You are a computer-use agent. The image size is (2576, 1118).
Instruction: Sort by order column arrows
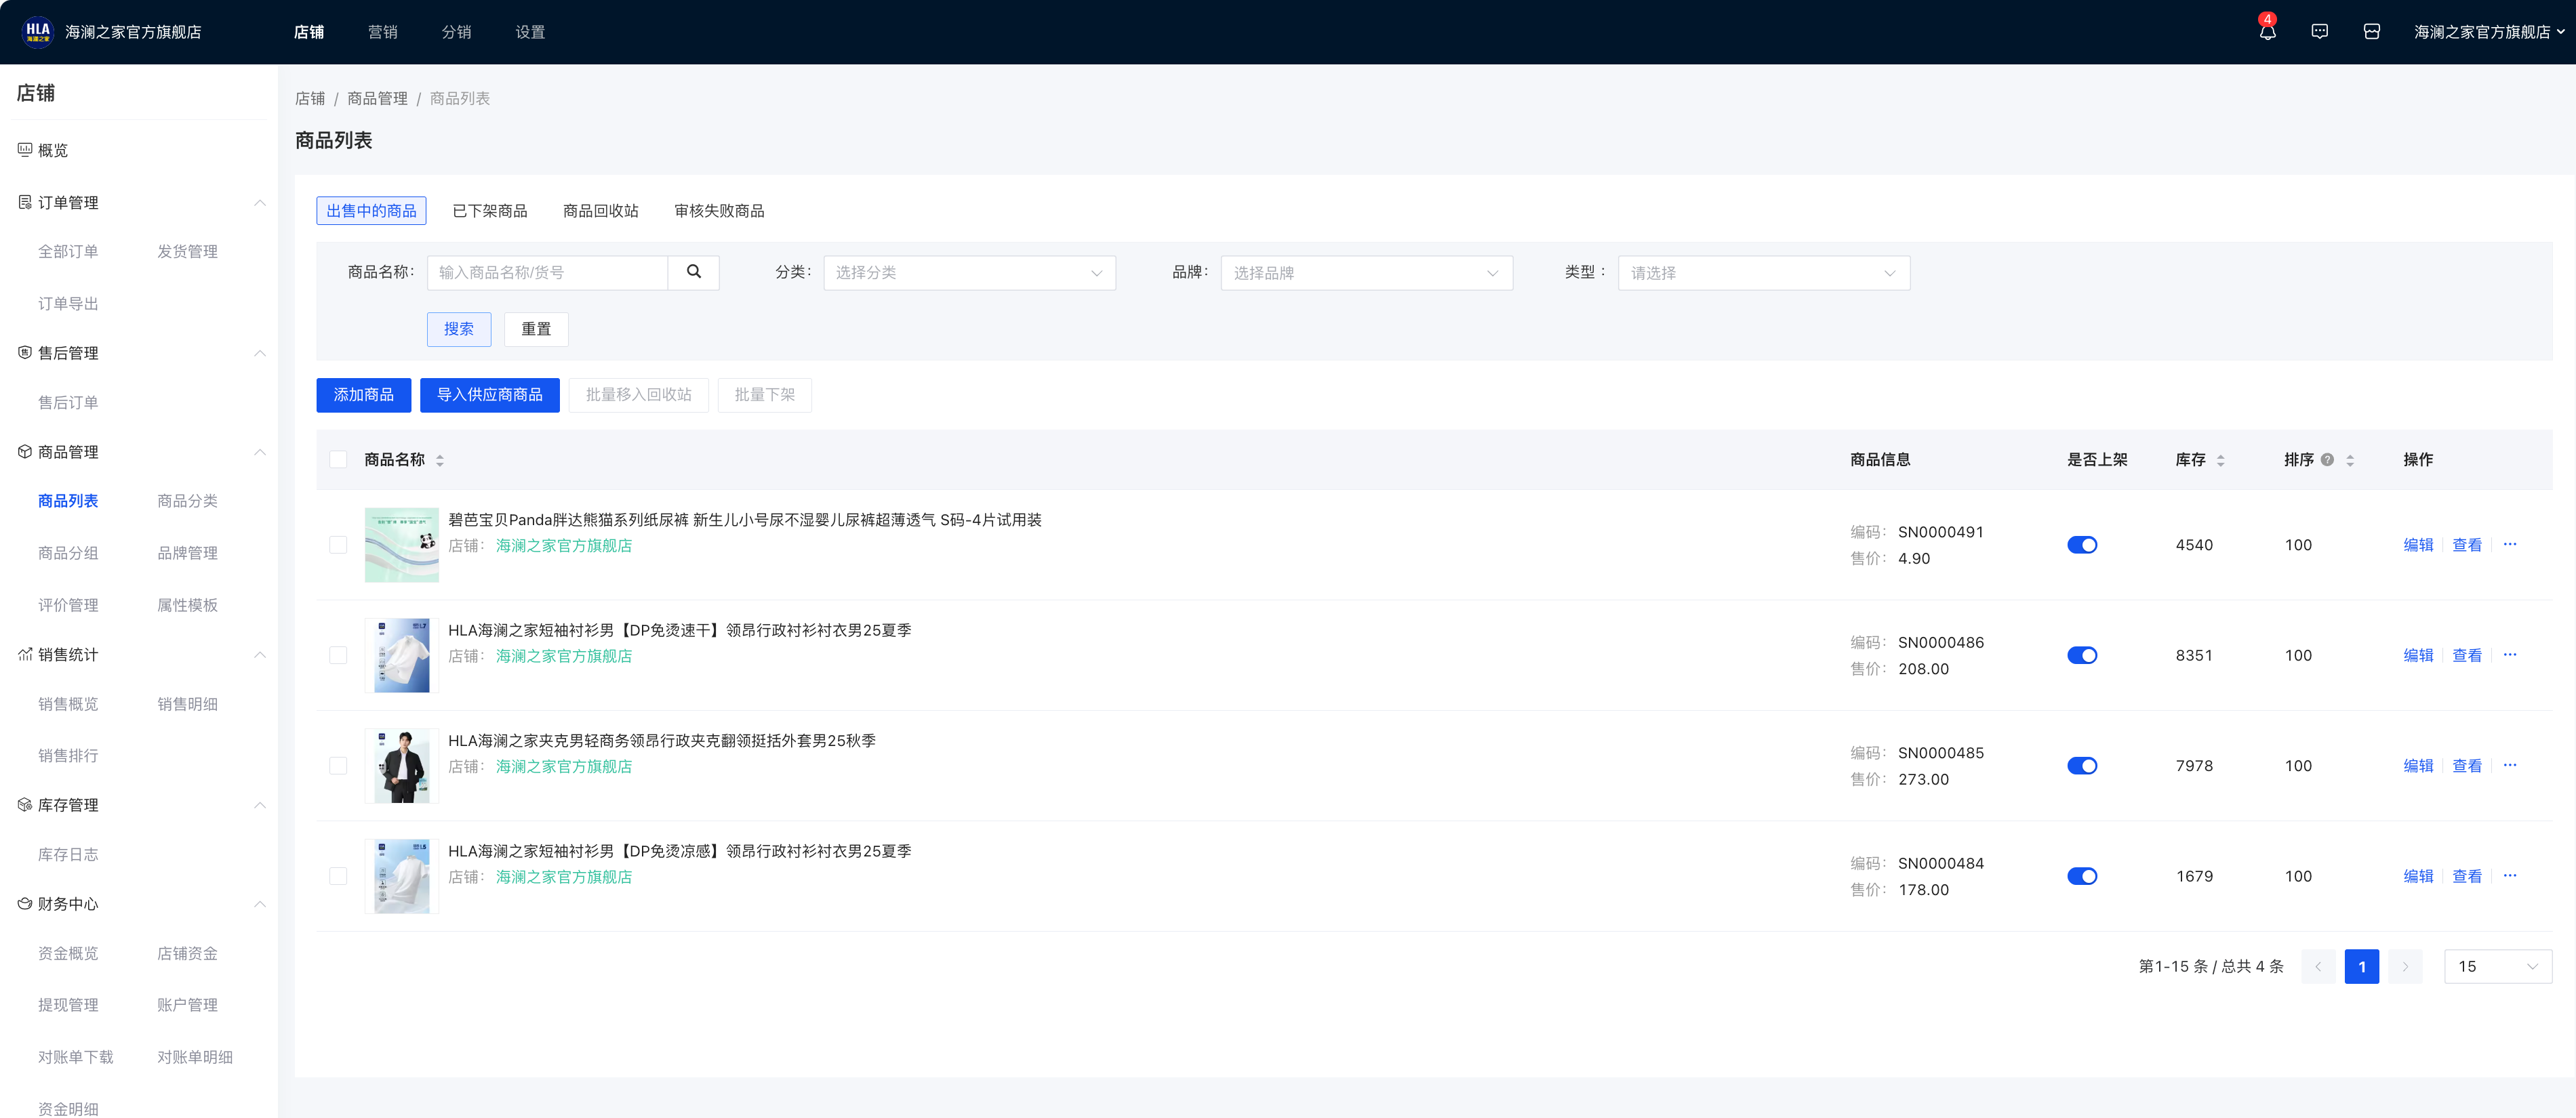[x=2350, y=459]
